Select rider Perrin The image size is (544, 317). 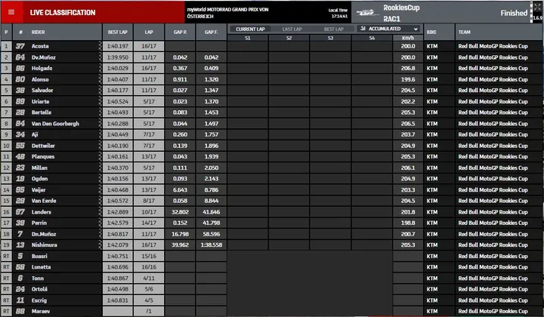39,223
